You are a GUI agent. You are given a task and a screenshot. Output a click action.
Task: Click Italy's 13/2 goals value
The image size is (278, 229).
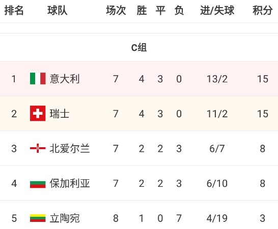click(217, 79)
